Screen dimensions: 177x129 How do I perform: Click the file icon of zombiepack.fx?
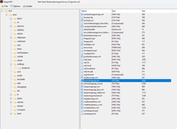(82, 114)
